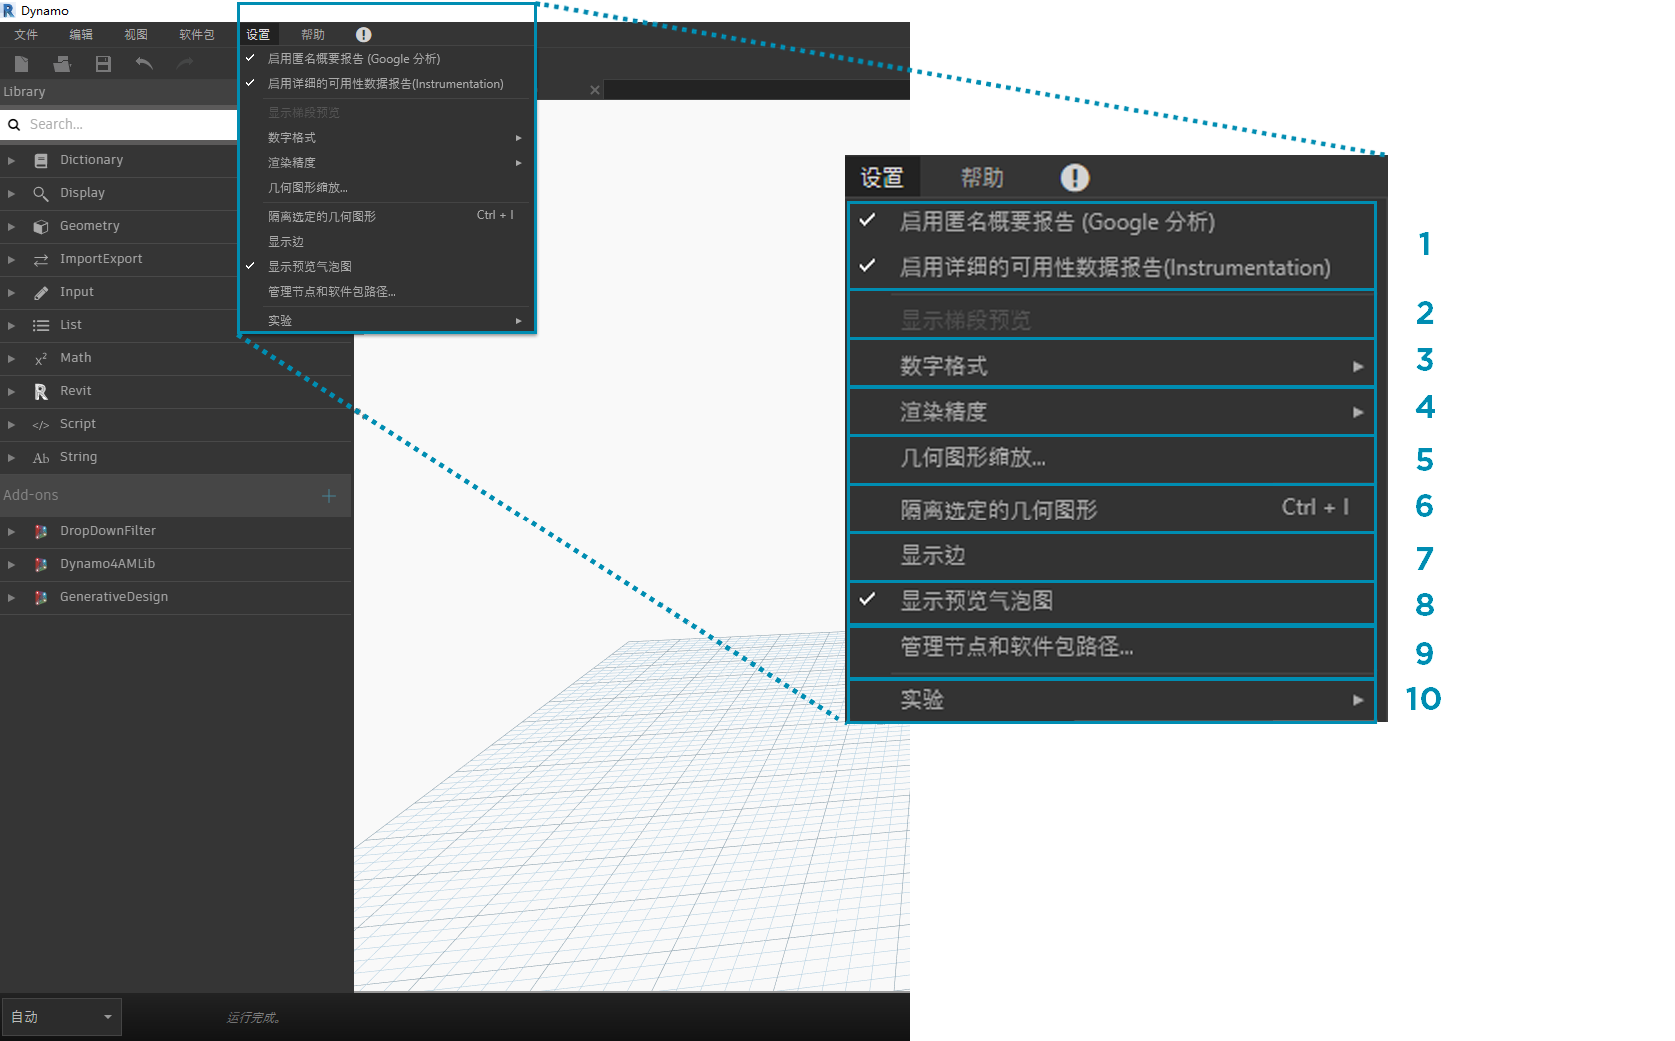This screenshot has width=1675, height=1041.
Task: Click 实验 in the enlarged callout
Action: point(1112,700)
